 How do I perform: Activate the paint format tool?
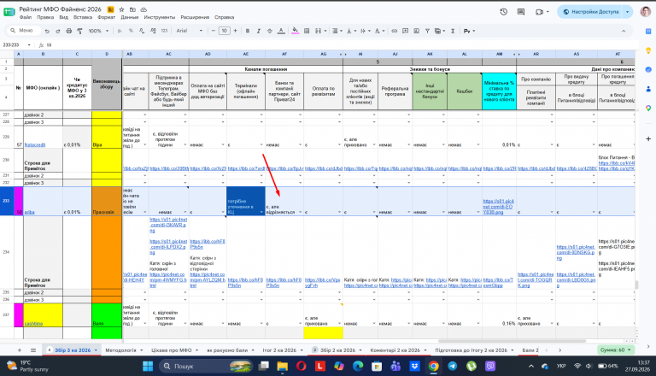(79, 31)
